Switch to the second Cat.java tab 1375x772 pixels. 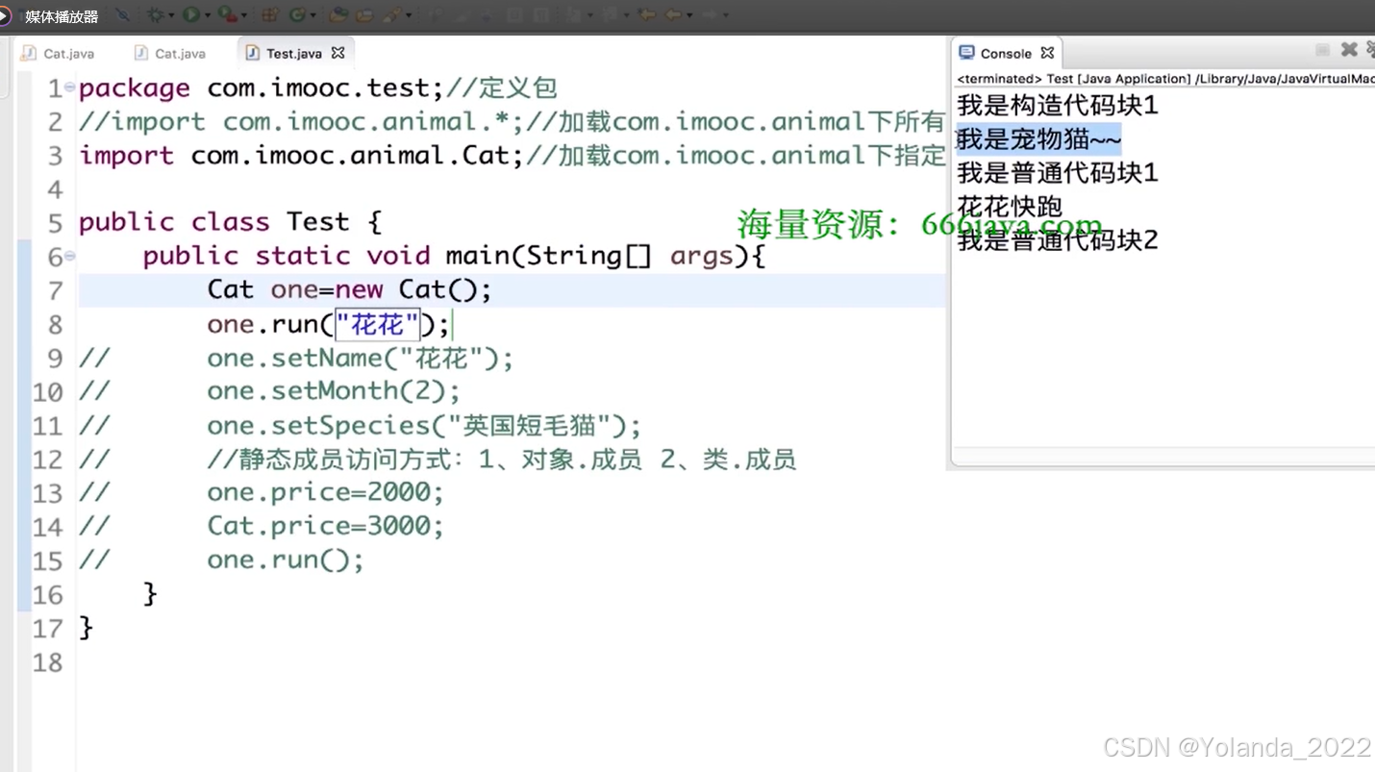click(170, 54)
